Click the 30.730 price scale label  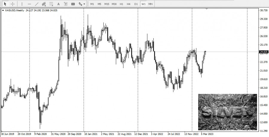click(x=264, y=10)
